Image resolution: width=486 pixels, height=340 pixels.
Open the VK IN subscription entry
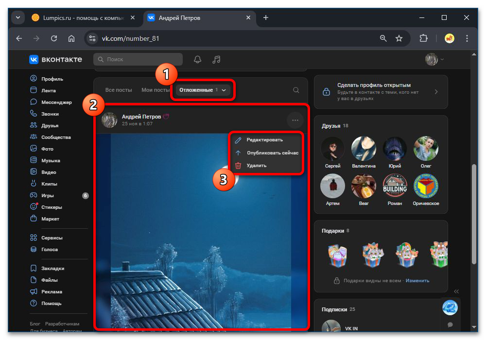[x=351, y=328]
